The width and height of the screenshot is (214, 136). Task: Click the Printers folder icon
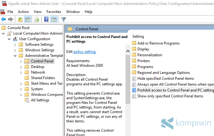pyautogui.click(x=134, y=61)
